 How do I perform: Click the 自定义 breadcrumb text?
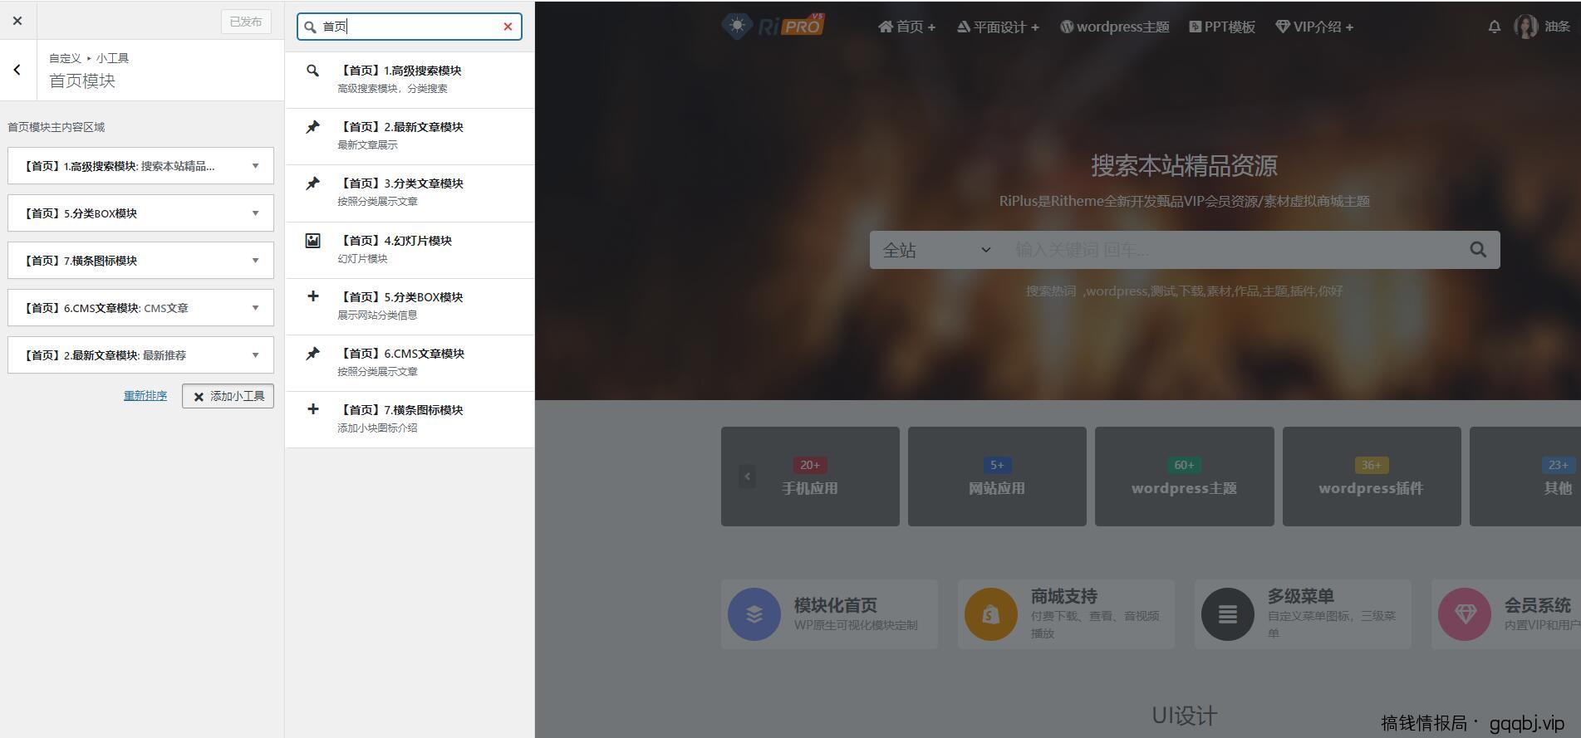[65, 58]
